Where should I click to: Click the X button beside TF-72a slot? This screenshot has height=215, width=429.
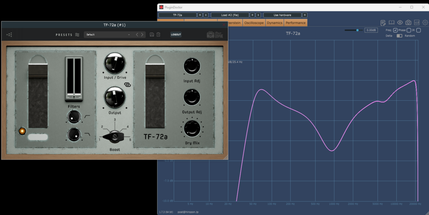[206, 15]
